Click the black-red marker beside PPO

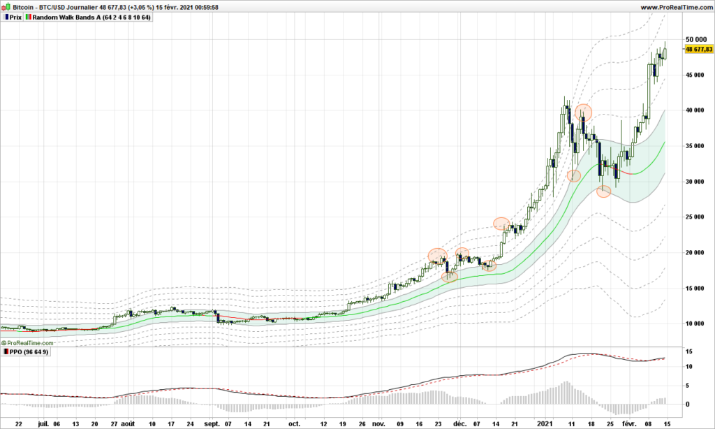(6, 352)
